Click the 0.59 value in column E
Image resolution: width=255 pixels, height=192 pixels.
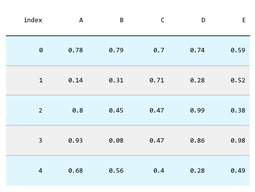238,50
